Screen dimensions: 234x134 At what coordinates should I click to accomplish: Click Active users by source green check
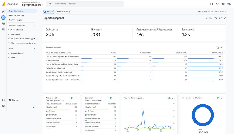[x=72, y=98]
